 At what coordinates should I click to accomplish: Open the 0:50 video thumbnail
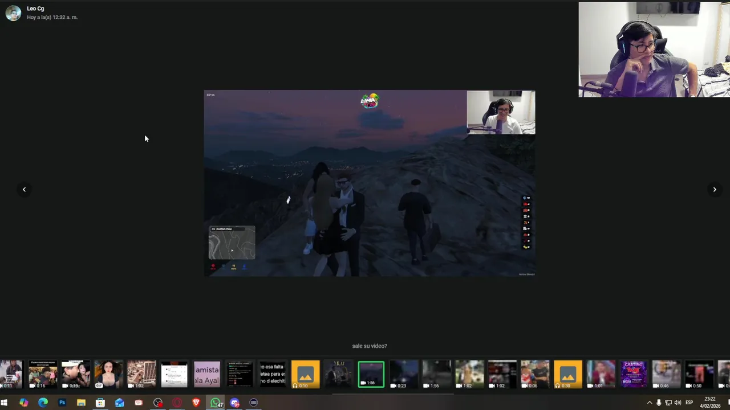pos(699,374)
